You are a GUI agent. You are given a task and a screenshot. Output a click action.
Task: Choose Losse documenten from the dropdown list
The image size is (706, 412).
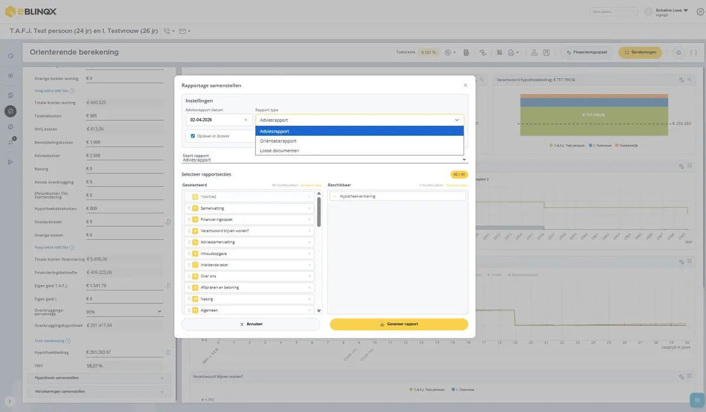click(x=359, y=150)
